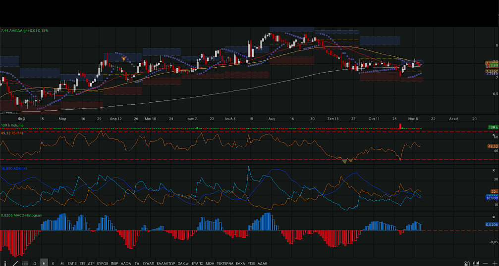Enable the M monthly timeframe
The image size is (499, 266).
click(x=62, y=264)
